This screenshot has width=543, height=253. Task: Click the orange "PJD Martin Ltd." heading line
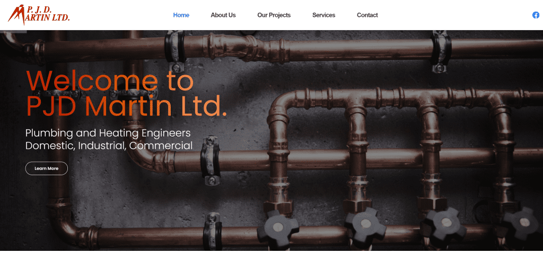127,106
